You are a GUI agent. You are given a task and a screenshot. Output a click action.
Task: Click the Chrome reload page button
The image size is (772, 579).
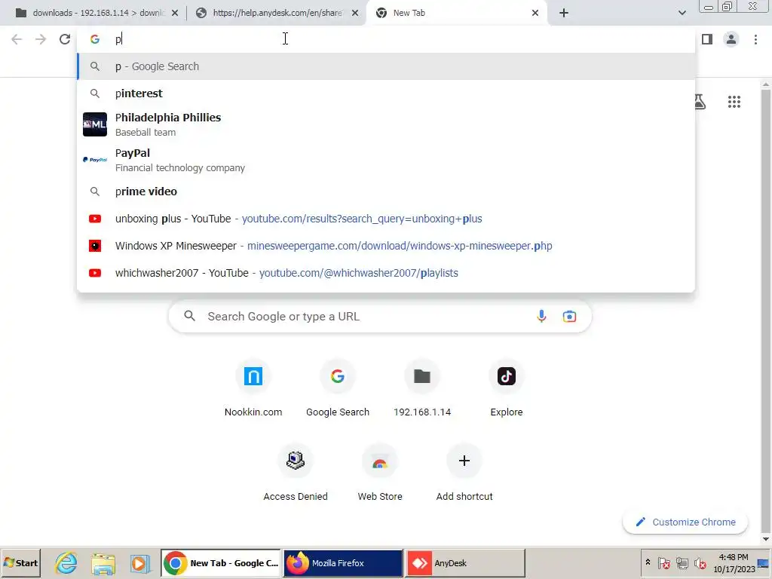click(x=65, y=39)
